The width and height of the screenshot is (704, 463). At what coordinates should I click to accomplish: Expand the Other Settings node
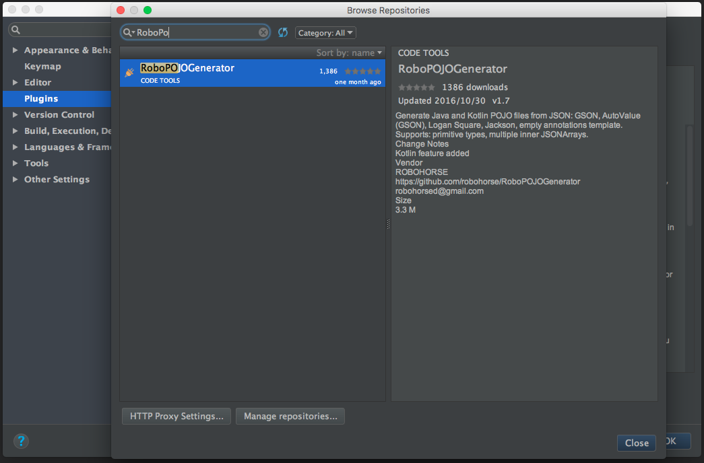[15, 180]
